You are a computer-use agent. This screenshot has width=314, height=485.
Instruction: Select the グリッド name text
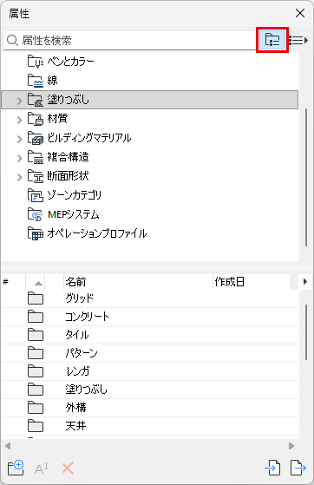click(x=80, y=298)
